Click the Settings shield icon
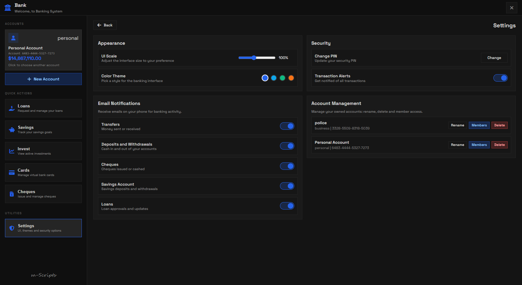 (12, 228)
